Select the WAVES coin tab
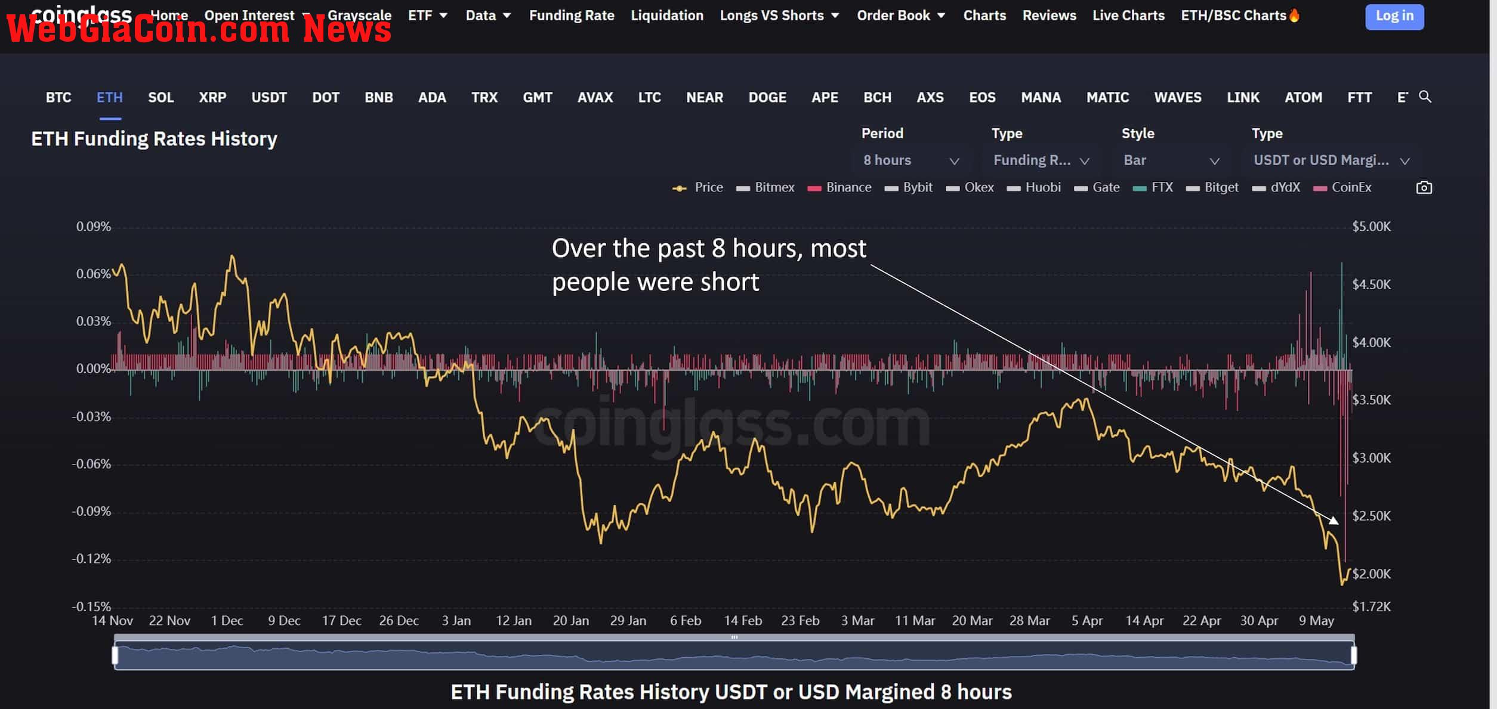The height and width of the screenshot is (709, 1497). click(1178, 97)
